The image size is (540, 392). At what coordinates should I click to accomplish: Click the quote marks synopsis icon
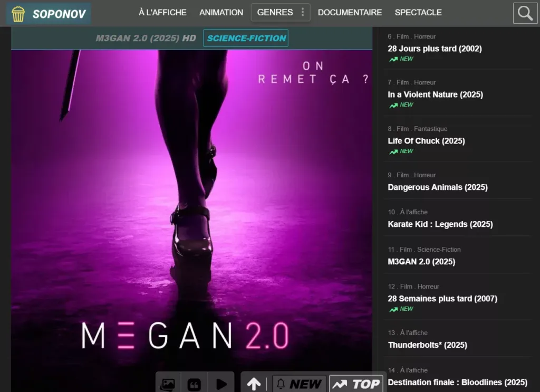coord(194,384)
